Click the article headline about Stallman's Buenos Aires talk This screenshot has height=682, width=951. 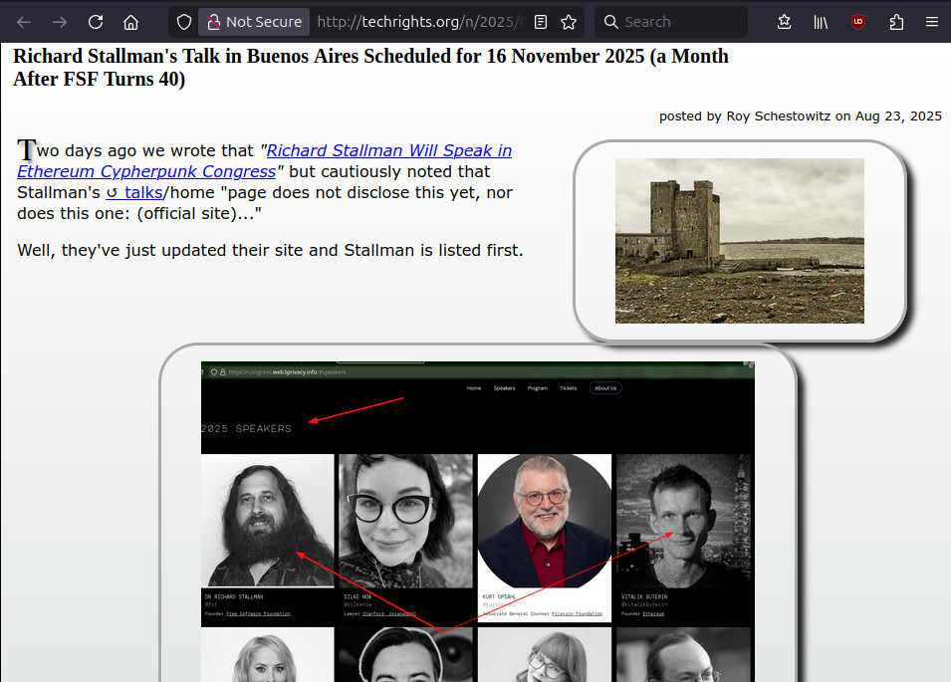370,68
